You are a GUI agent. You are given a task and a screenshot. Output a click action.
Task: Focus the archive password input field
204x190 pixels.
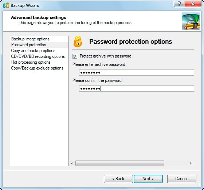pos(137,72)
